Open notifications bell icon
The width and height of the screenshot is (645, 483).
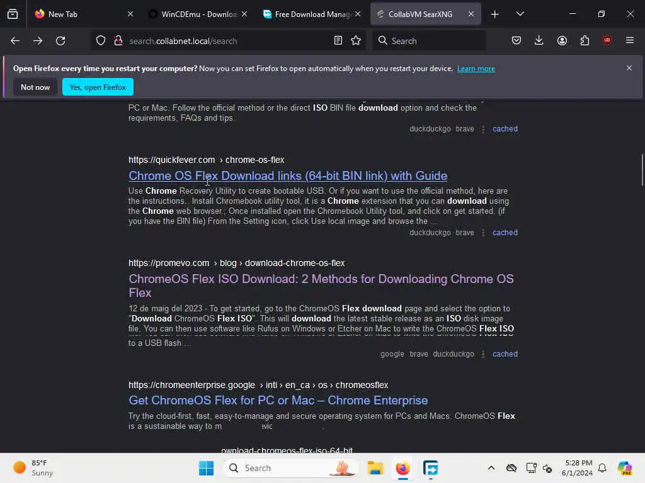pos(602,468)
